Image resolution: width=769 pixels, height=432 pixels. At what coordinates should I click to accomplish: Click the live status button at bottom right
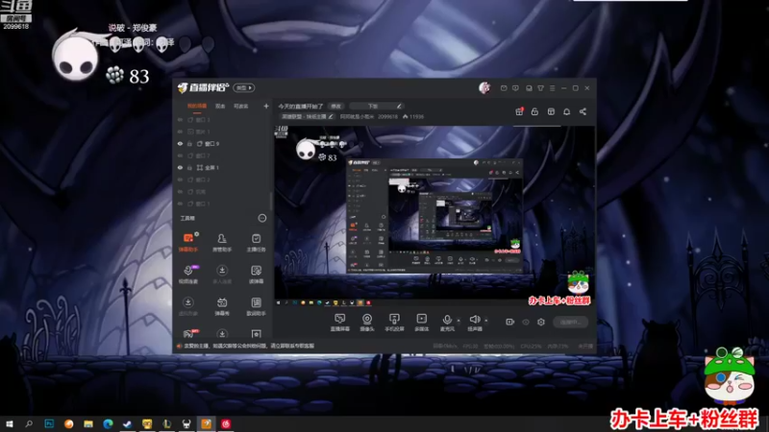click(570, 322)
